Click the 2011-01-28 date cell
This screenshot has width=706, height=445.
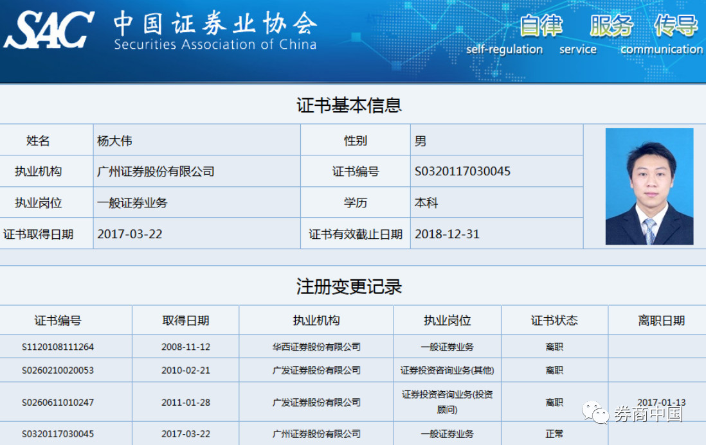click(x=186, y=402)
